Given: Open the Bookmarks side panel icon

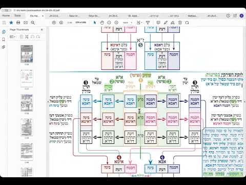Looking at the screenshot, I should (x=4, y=40).
